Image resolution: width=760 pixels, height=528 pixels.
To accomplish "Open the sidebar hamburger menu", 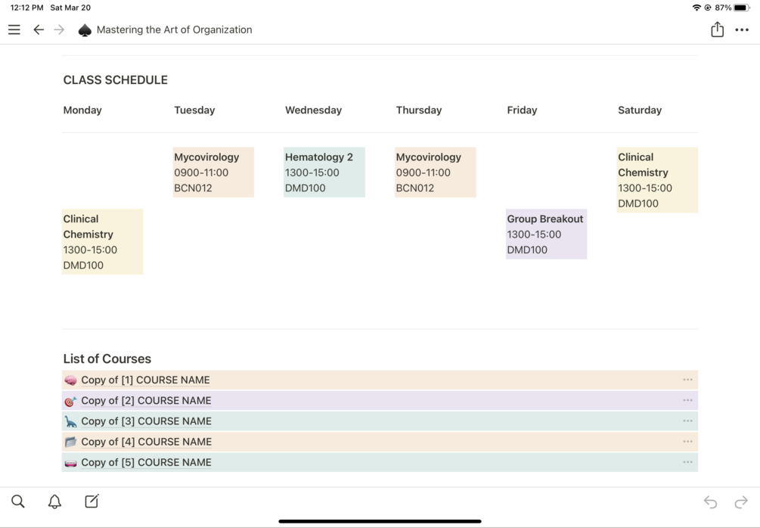I will (14, 30).
